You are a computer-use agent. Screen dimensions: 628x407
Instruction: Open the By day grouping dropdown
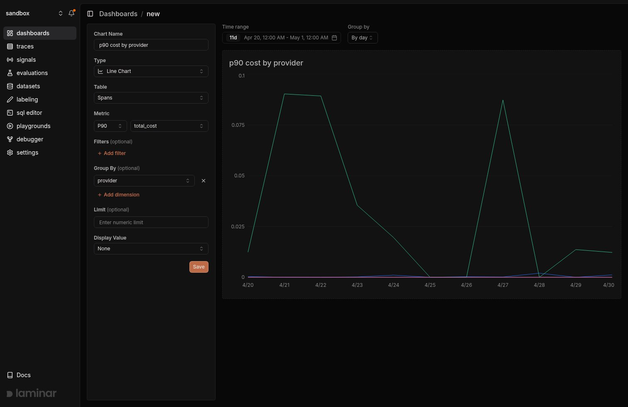363,38
